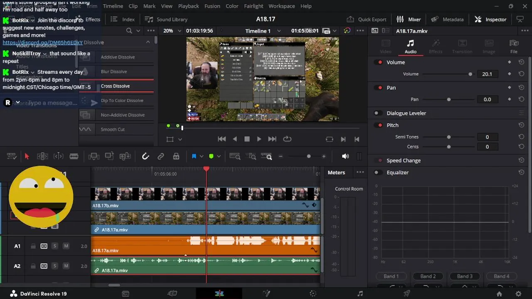Open the Media page

(x=126, y=294)
